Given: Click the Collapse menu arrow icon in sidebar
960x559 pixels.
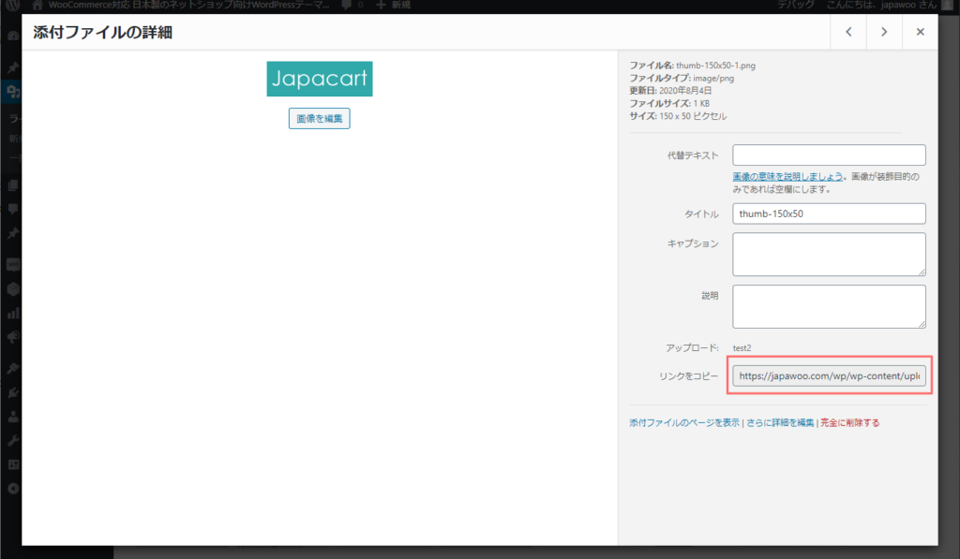Looking at the screenshot, I should pos(13,489).
